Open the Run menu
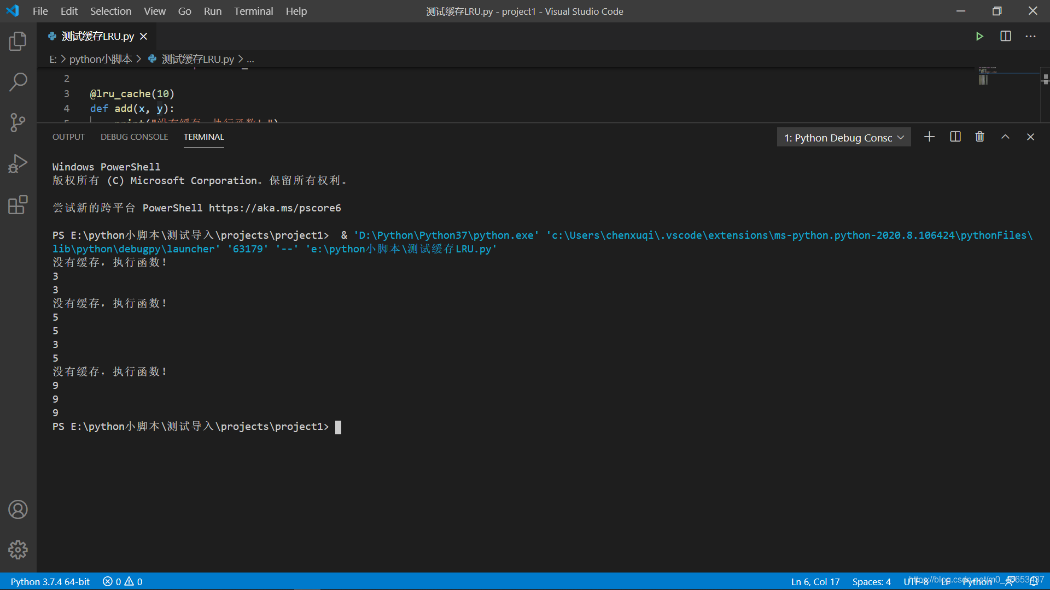This screenshot has width=1050, height=590. click(213, 11)
